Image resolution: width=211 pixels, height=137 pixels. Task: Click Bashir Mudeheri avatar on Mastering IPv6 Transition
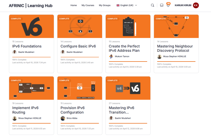click(x=111, y=118)
